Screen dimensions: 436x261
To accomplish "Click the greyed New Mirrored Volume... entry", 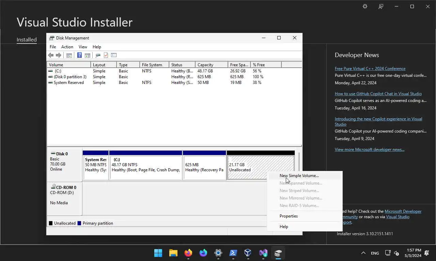I will click(x=305, y=198).
